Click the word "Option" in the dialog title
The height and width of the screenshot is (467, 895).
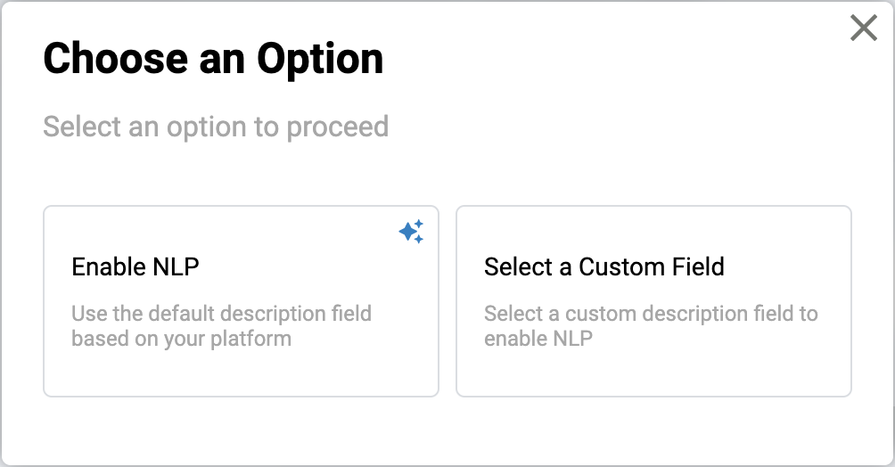pos(320,59)
